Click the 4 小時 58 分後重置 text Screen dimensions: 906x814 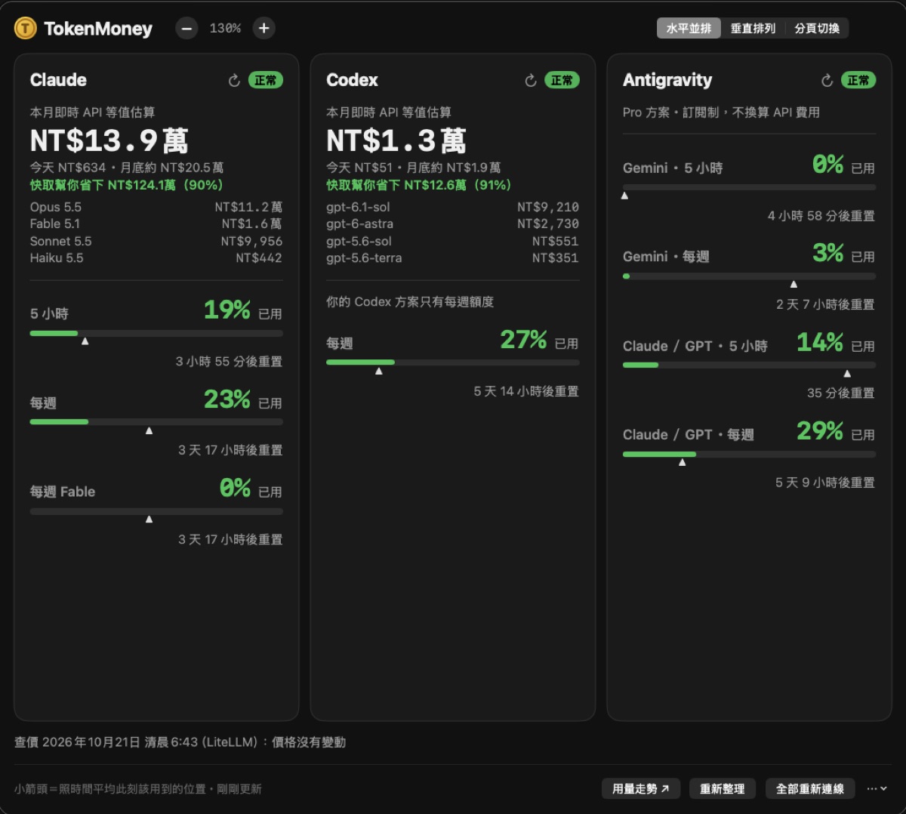click(x=821, y=216)
